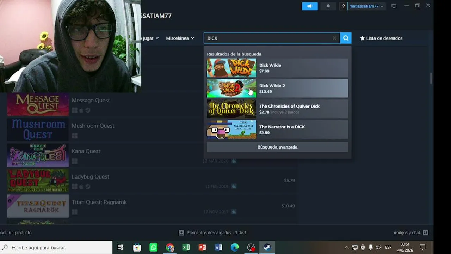The width and height of the screenshot is (451, 254).
Task: Click the store page vertical scrollbar
Action: [431, 78]
